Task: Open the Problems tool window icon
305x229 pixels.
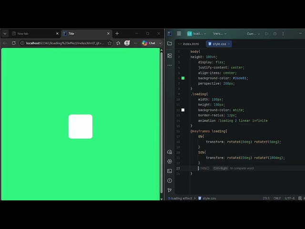Action: click(x=170, y=181)
